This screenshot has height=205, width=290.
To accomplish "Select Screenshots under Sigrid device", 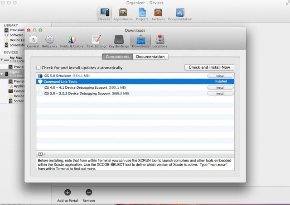I will (16, 101).
